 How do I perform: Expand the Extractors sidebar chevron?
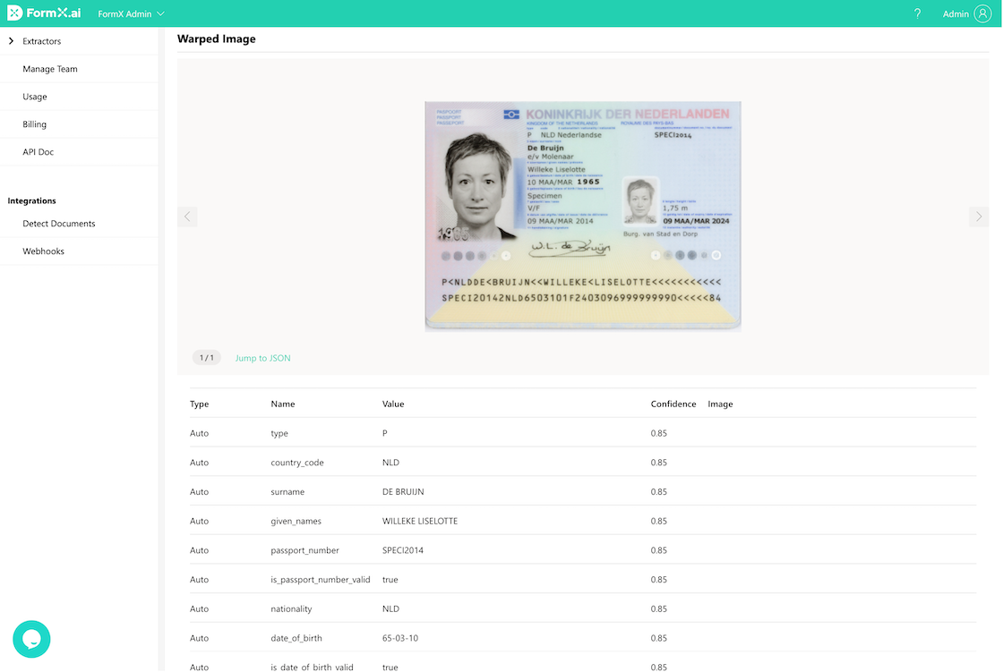point(11,41)
